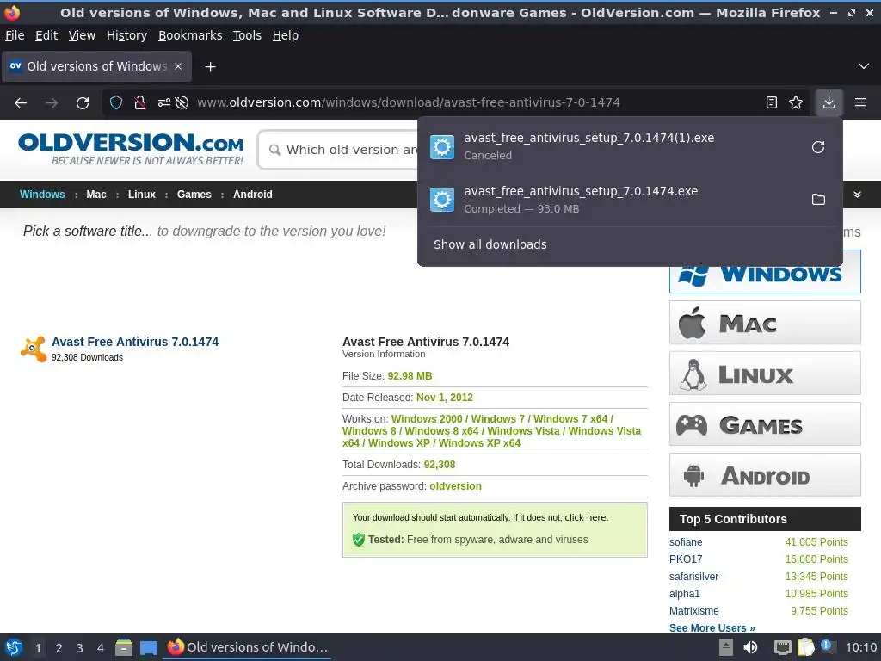Select the Old versions of Windows tab
The height and width of the screenshot is (661, 881).
(96, 66)
